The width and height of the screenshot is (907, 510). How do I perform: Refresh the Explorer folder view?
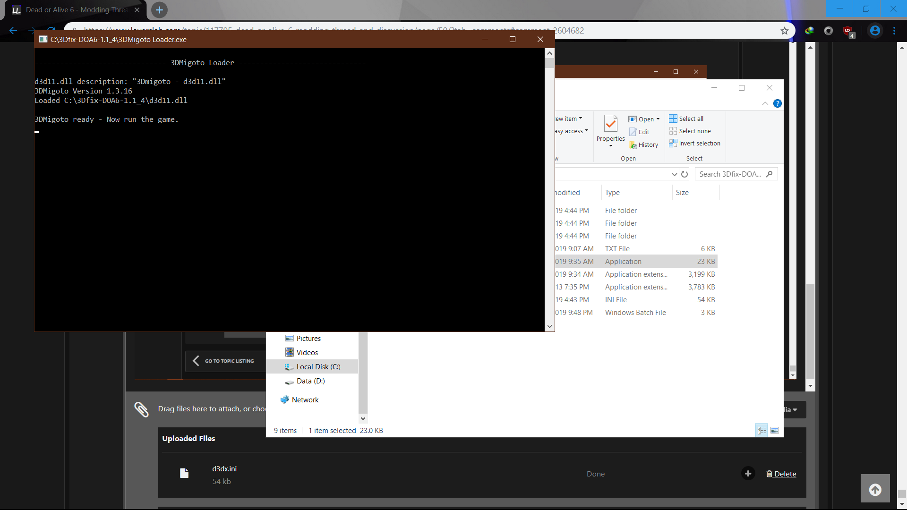(x=685, y=174)
